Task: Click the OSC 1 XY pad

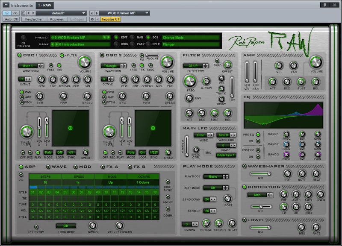Action: pos(71,128)
